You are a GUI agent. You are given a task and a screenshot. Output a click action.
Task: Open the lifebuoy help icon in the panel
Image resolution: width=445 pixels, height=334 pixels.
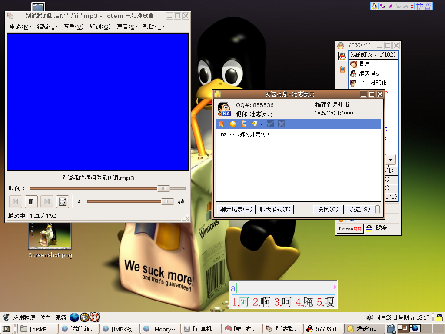(95, 317)
